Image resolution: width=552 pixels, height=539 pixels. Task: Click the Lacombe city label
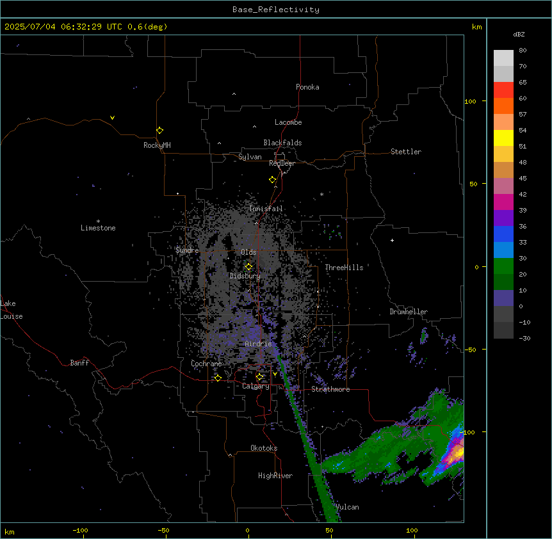click(288, 122)
